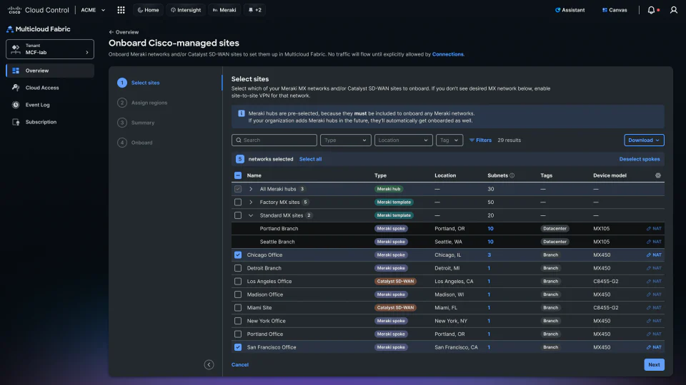The height and width of the screenshot is (385, 686).
Task: Collapse the wizard steps panel arrow
Action: click(209, 364)
